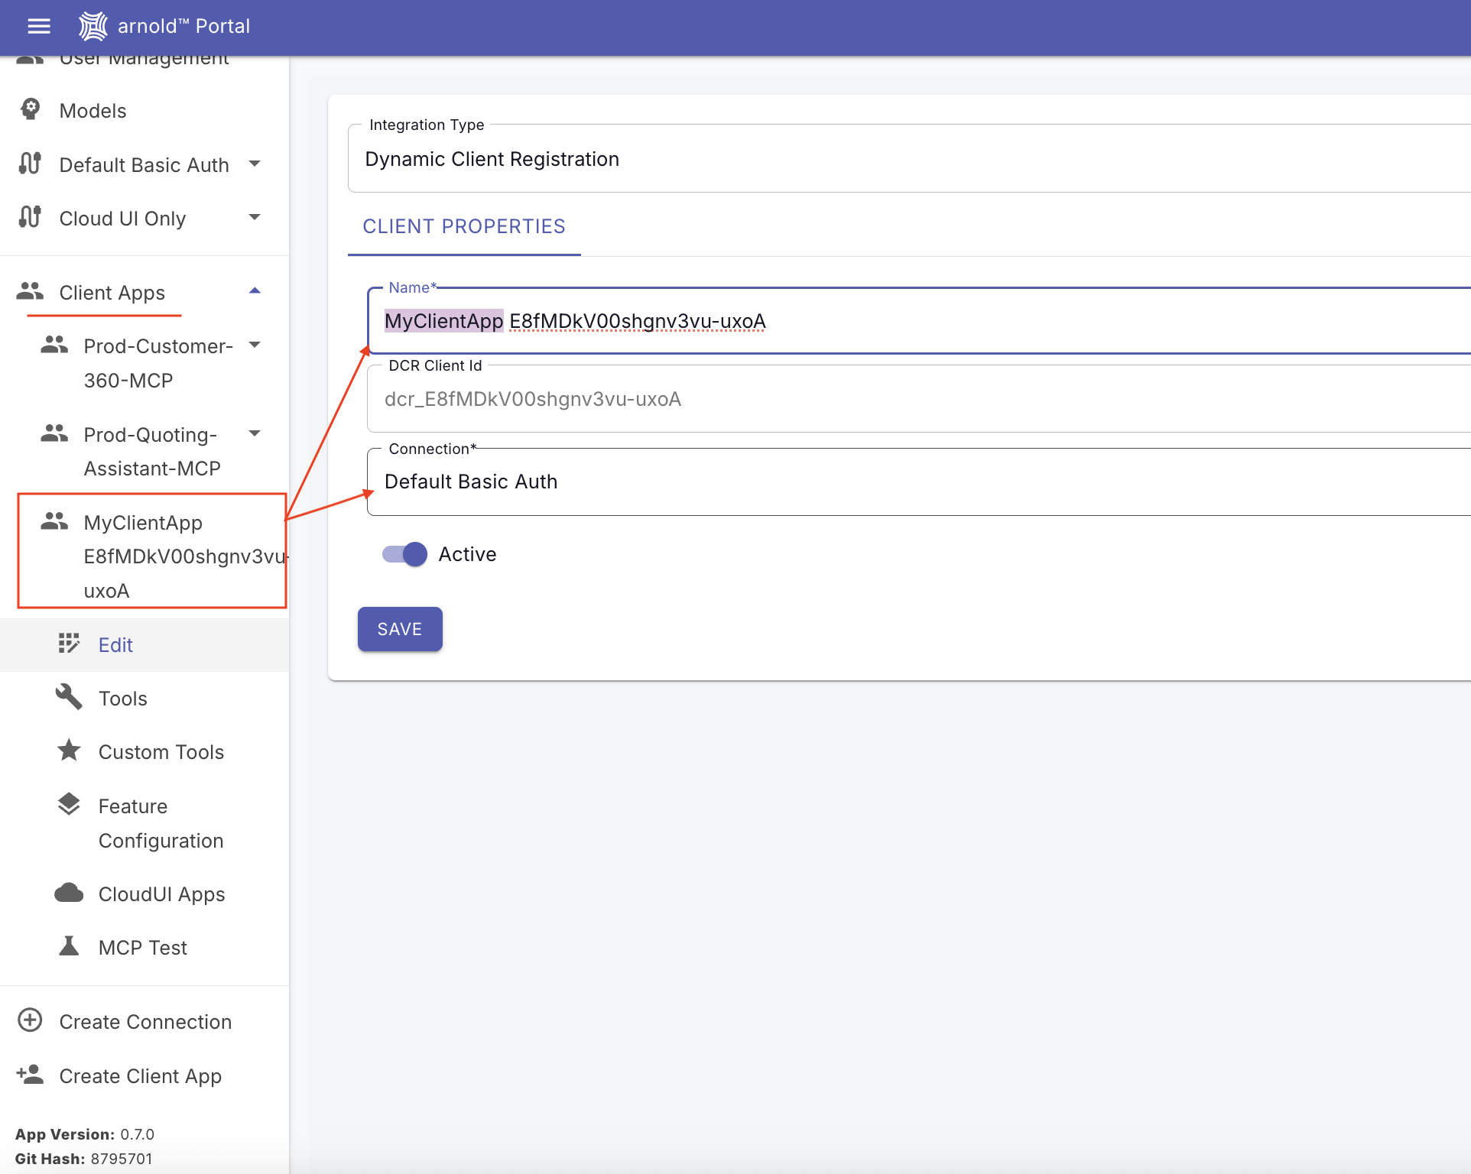The height and width of the screenshot is (1174, 1471).
Task: Click the MCP Test flask icon
Action: [x=69, y=946]
